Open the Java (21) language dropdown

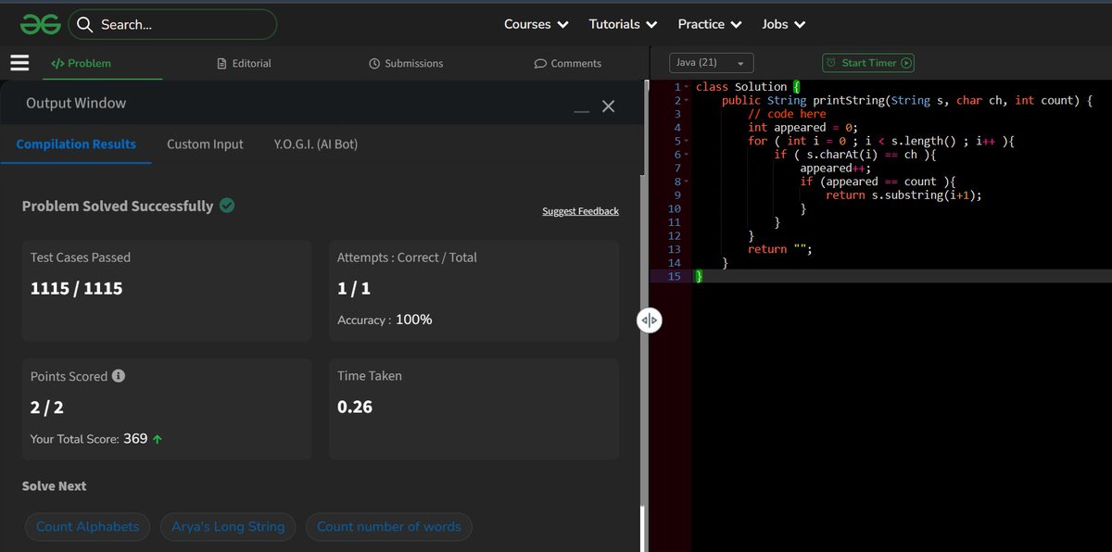[x=711, y=62]
